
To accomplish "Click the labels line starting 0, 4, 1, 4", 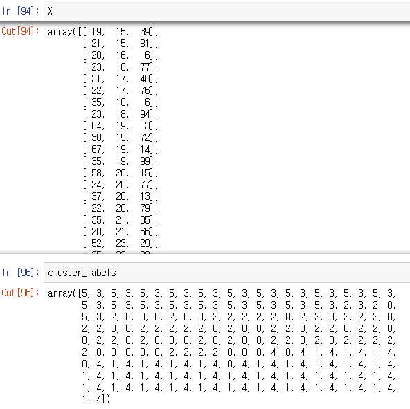I will coord(238,364).
